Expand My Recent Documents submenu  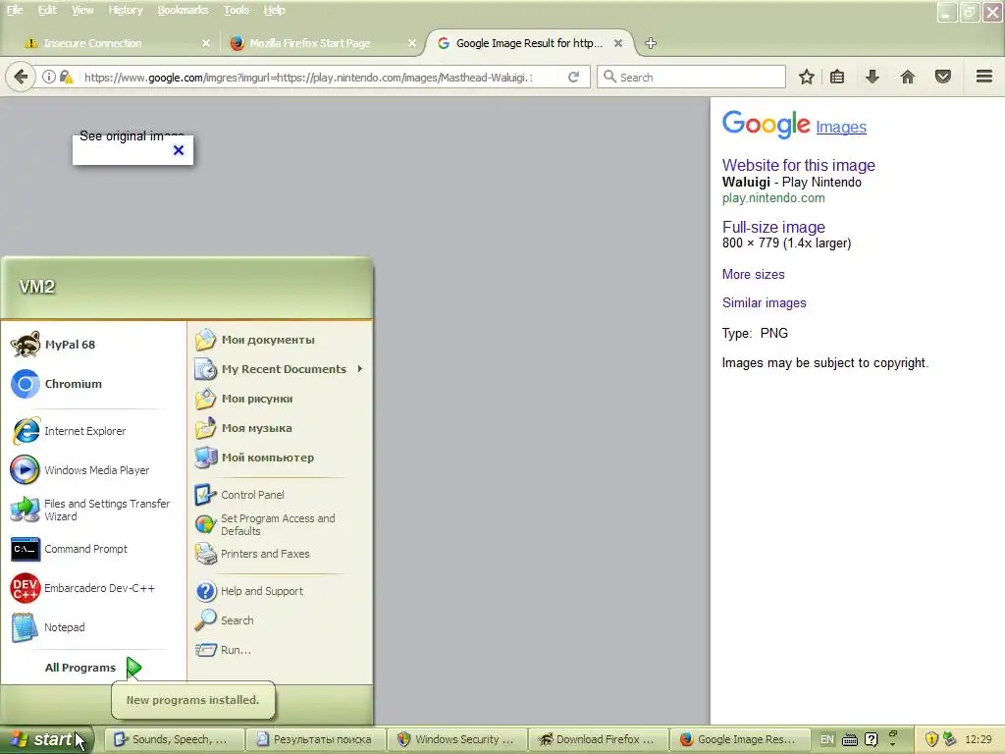pos(280,369)
